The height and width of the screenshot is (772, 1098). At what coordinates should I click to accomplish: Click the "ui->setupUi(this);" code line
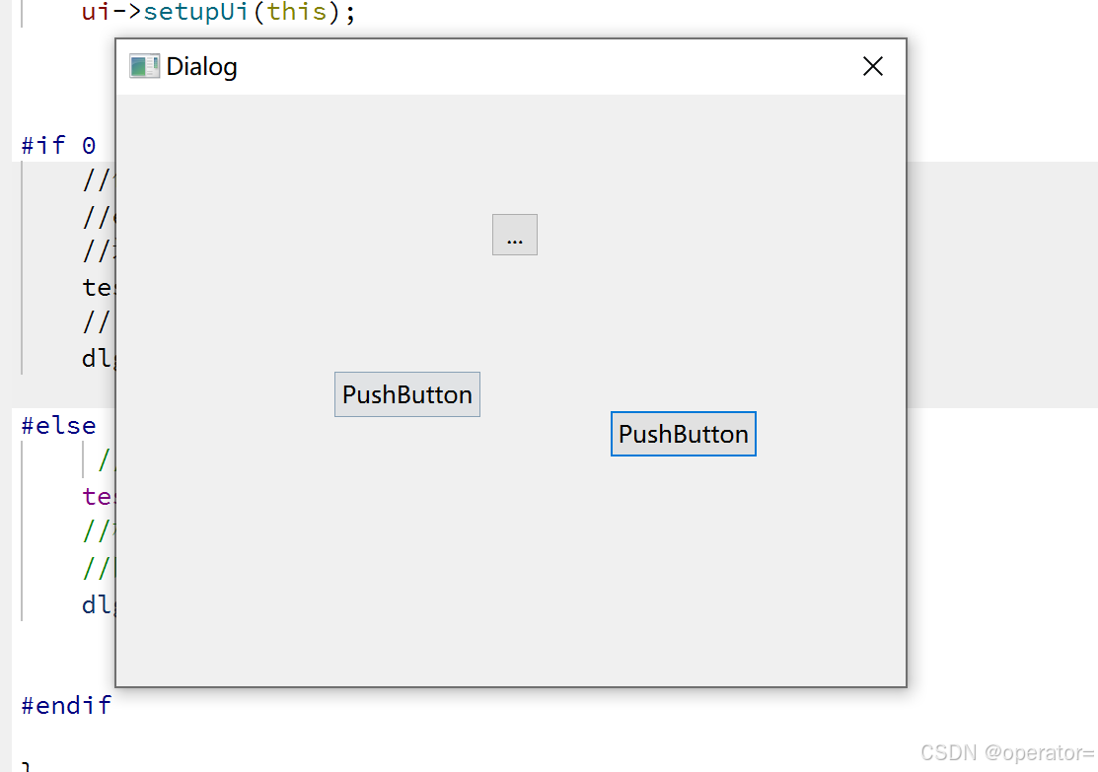click(x=218, y=12)
